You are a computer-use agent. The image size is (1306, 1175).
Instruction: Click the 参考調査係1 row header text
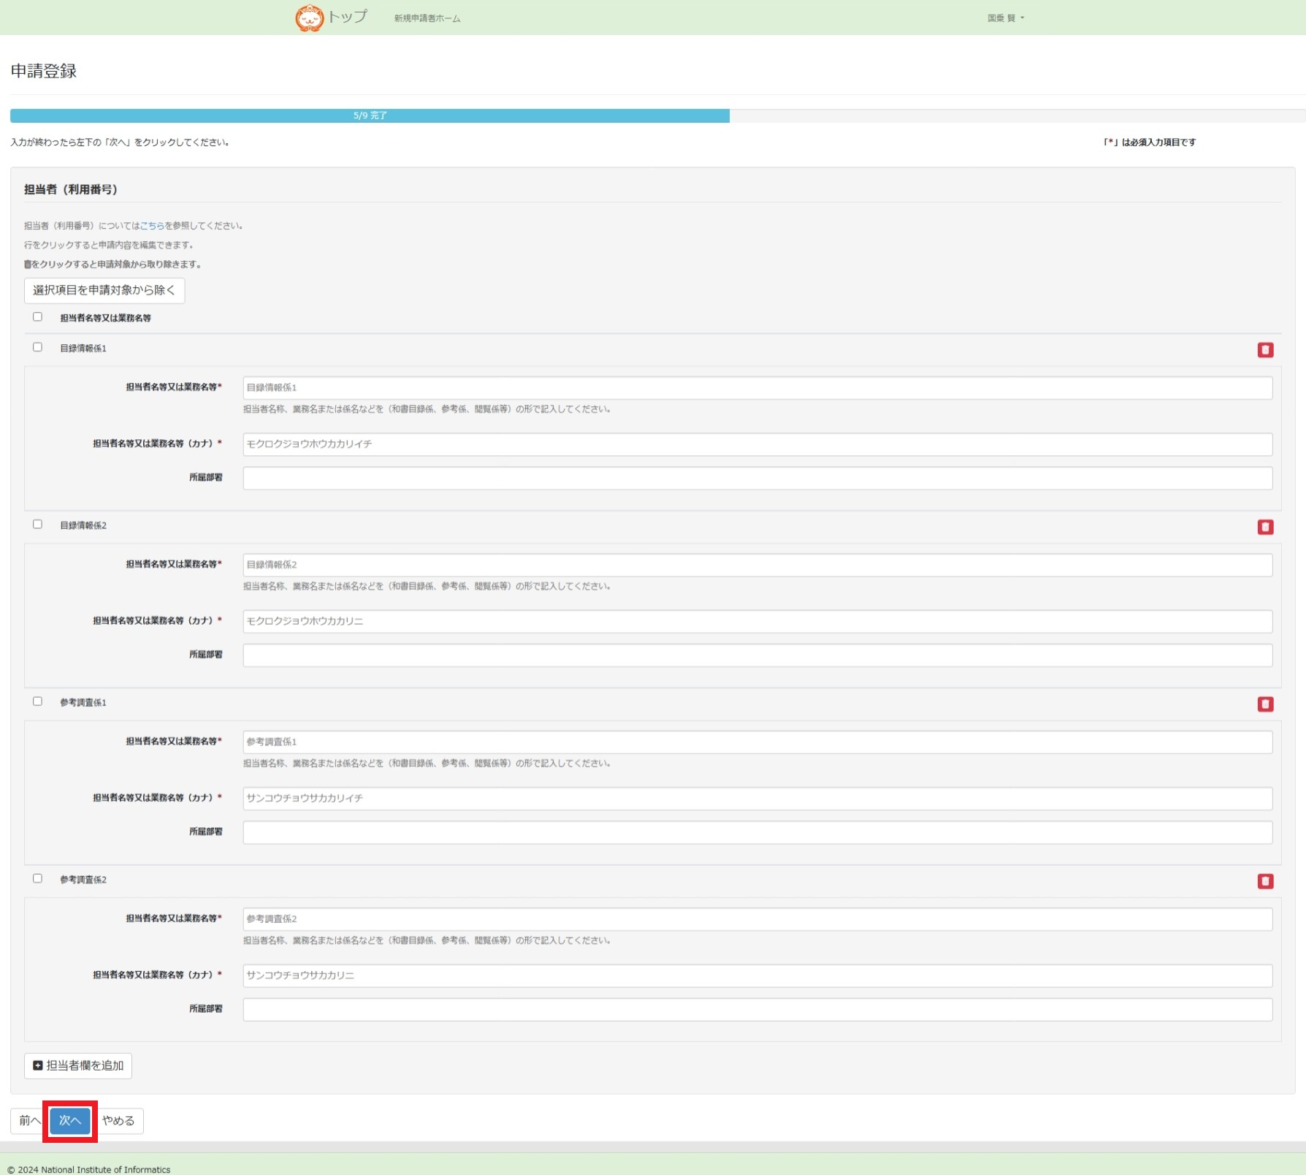coord(83,702)
